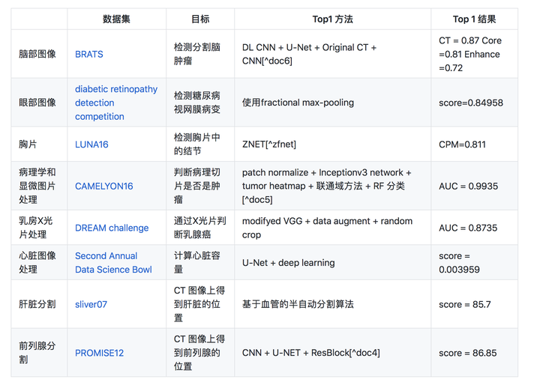The height and width of the screenshot is (385, 540).
Task: Click the 目标 column header
Action: tap(200, 19)
